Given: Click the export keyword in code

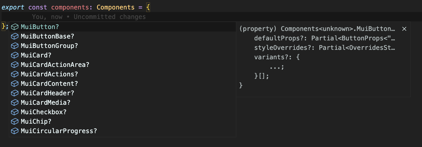Looking at the screenshot, I should point(13,7).
